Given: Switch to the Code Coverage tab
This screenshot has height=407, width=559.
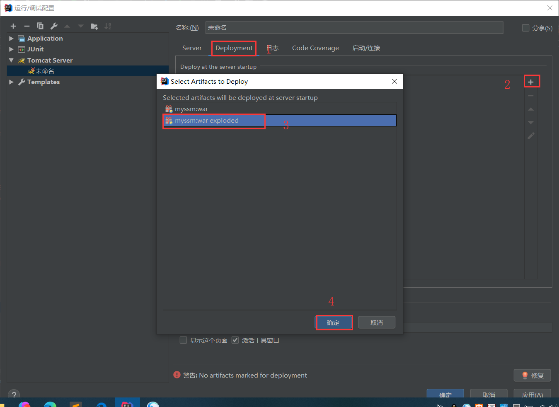Looking at the screenshot, I should pyautogui.click(x=315, y=48).
